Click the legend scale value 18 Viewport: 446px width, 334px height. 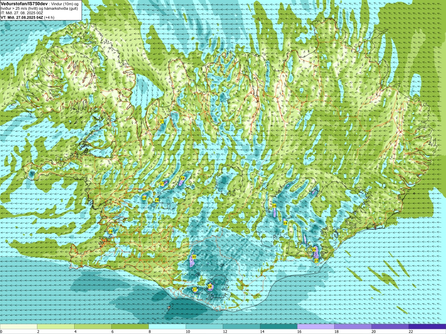pyautogui.click(x=337, y=332)
